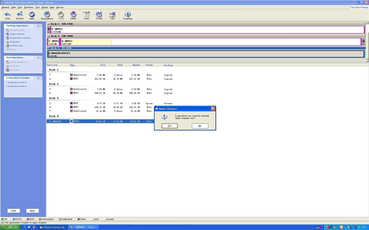Click the Format toolbar icon
The width and height of the screenshot is (369, 230).
click(99, 15)
